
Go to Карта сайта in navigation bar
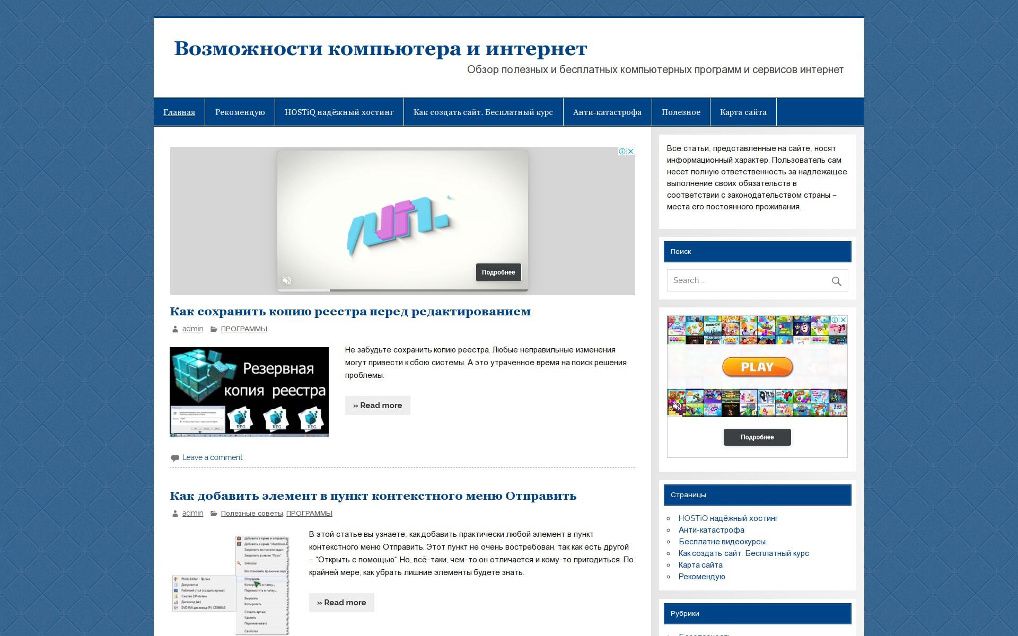(743, 112)
